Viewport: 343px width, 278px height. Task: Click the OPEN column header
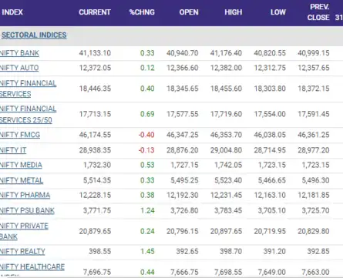[189, 12]
